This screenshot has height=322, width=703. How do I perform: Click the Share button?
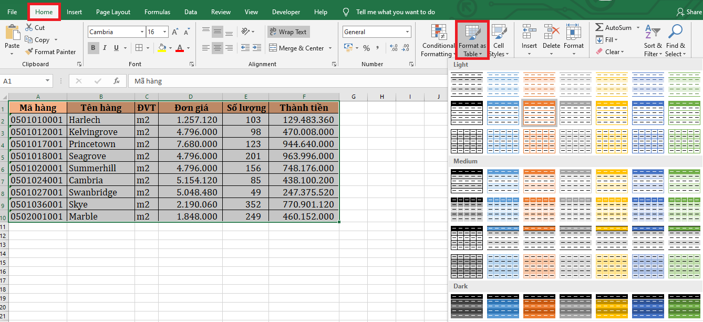[689, 12]
